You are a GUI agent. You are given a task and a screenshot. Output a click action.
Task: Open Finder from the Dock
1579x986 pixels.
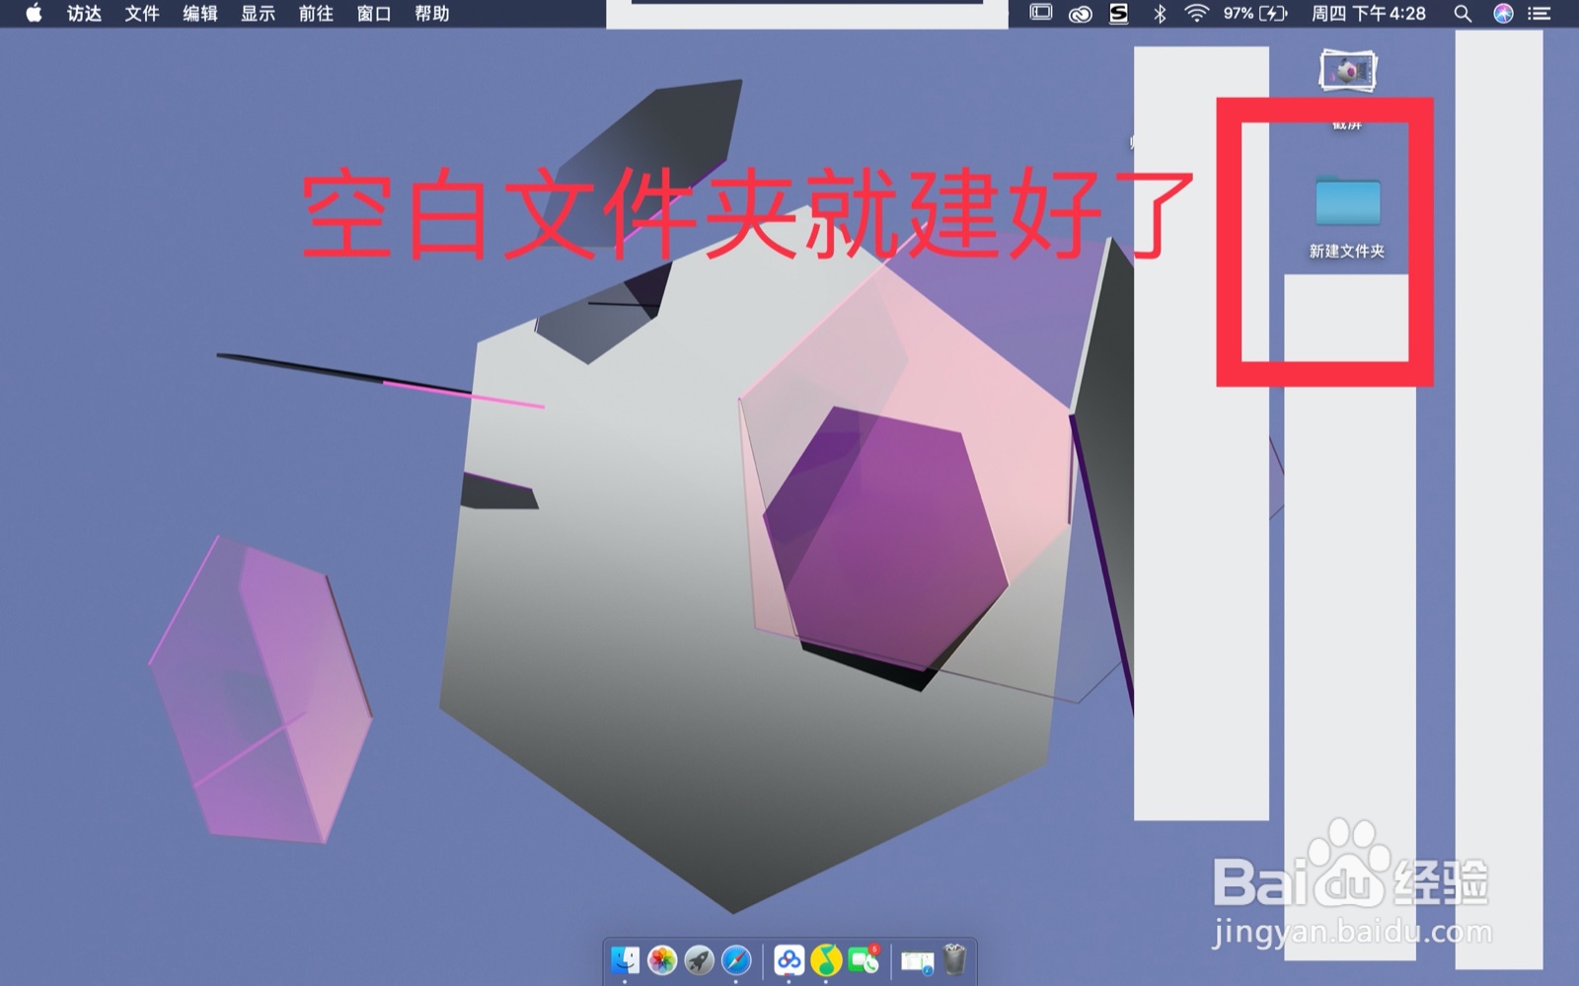(626, 961)
